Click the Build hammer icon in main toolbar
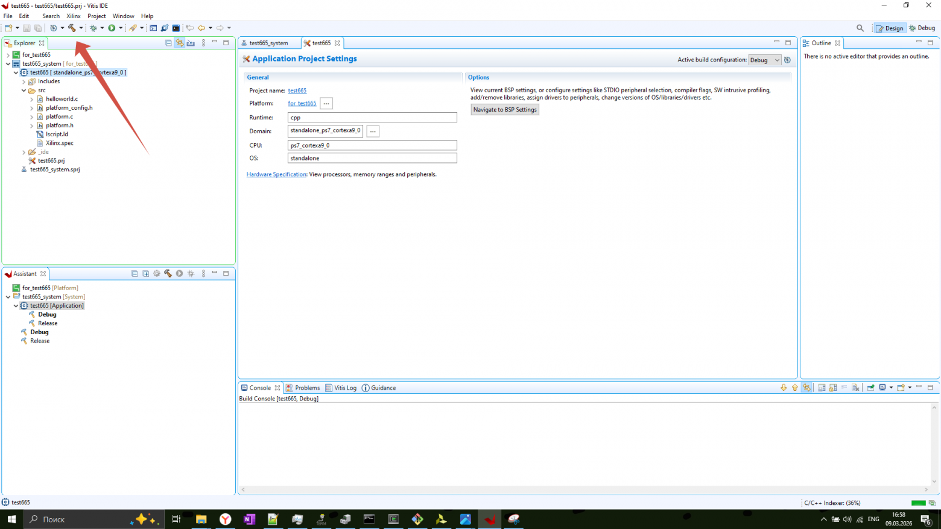The width and height of the screenshot is (941, 529). click(72, 28)
